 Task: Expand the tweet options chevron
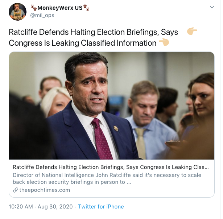pyautogui.click(x=212, y=8)
